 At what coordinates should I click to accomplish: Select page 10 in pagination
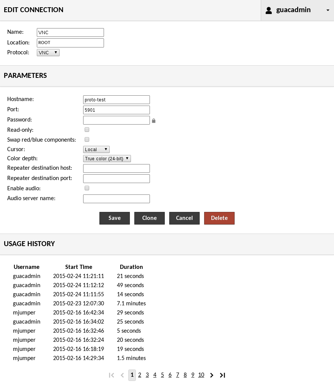click(x=201, y=375)
